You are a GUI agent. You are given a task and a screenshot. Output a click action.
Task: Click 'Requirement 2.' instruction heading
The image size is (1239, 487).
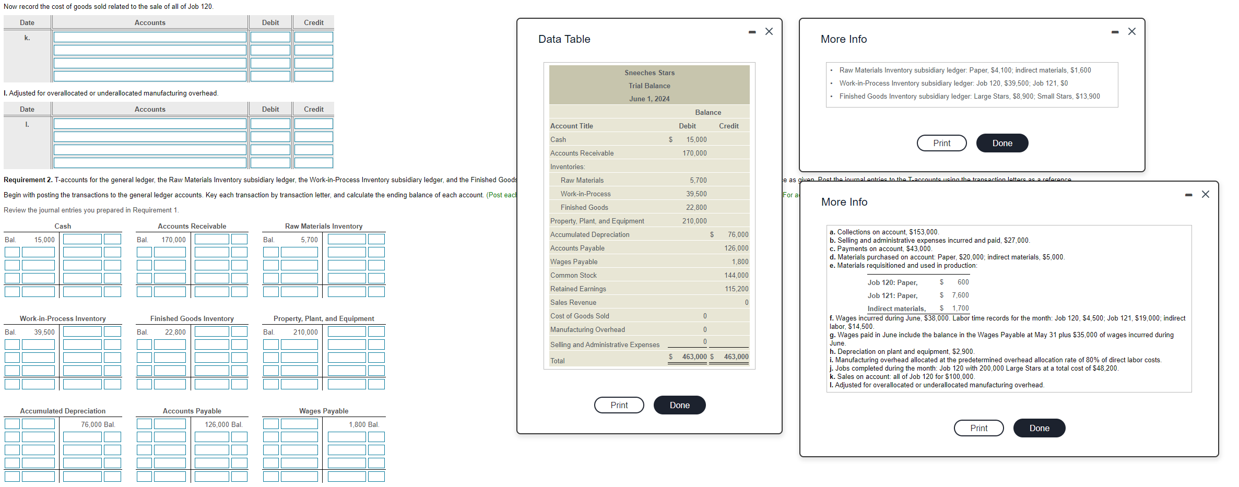[x=28, y=180]
